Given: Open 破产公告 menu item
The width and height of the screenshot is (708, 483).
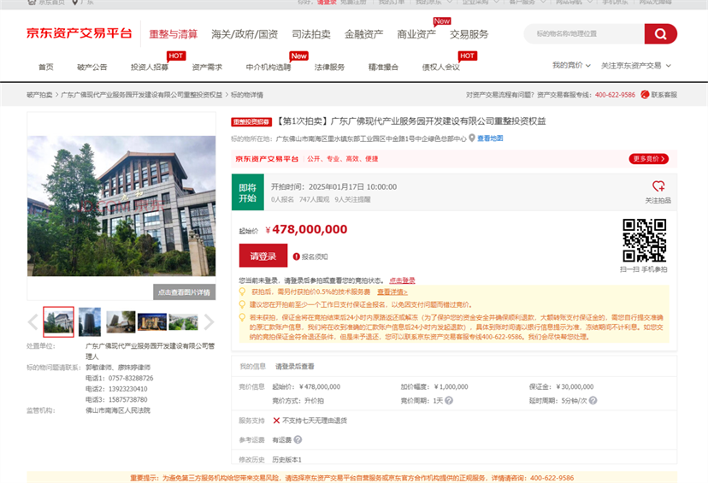Looking at the screenshot, I should coord(92,67).
